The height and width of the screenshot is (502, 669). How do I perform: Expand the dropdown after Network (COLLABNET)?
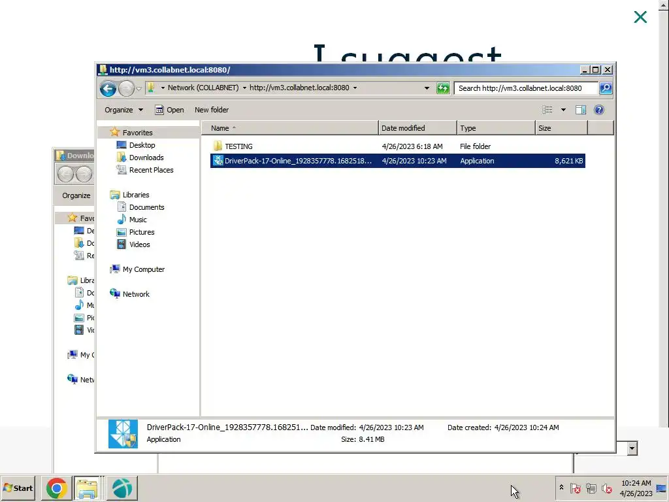[x=244, y=88]
